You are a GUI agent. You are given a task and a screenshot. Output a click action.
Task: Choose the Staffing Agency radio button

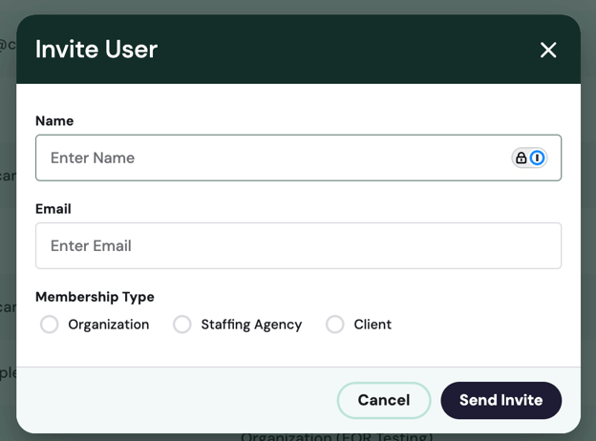coord(182,325)
